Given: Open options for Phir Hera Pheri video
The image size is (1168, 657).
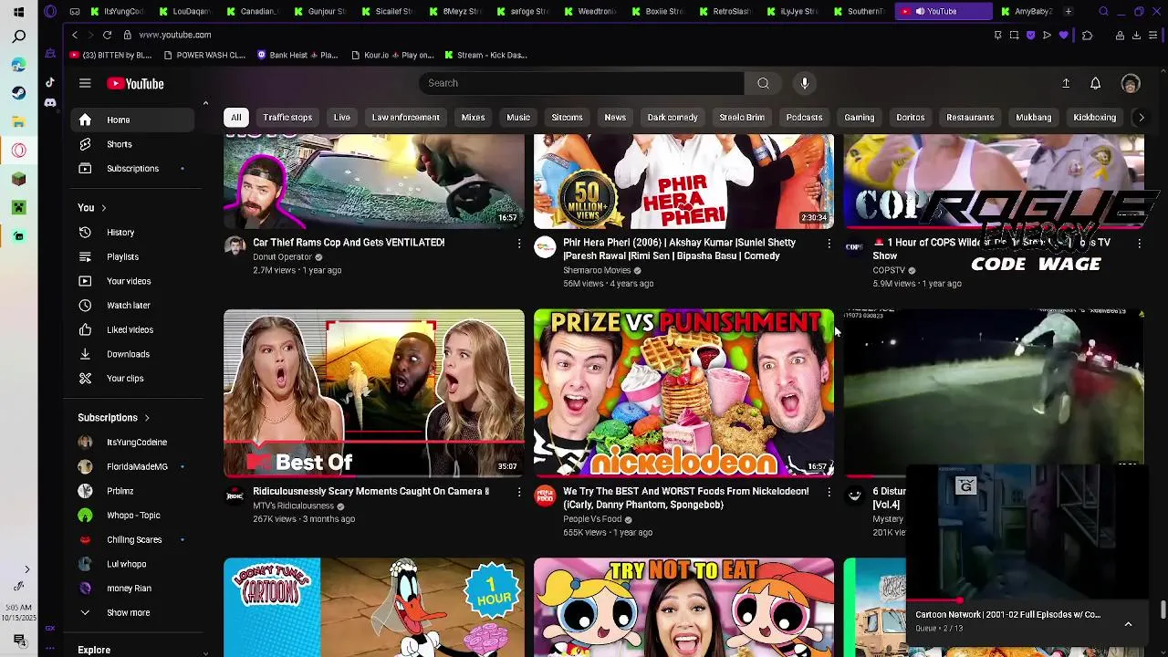Looking at the screenshot, I should click(829, 244).
